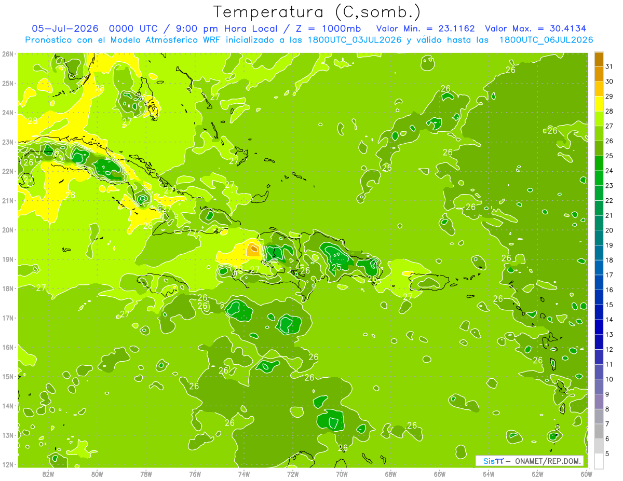This screenshot has width=623, height=481.
Task: Click the legend value '10'
Action: click(610, 379)
